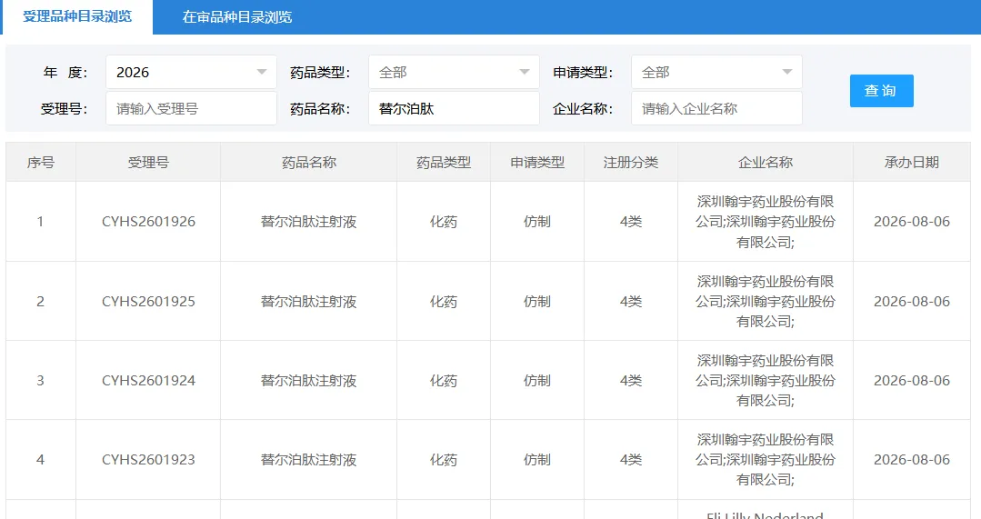Click sequence number 4 cell
The height and width of the screenshot is (519, 981).
click(41, 460)
